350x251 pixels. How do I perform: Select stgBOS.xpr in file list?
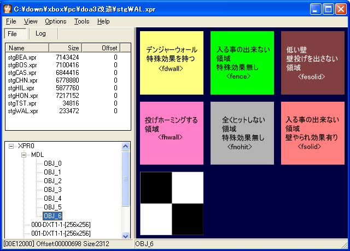coord(22,65)
